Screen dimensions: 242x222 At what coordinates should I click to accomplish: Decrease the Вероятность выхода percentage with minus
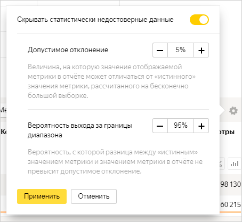click(160, 126)
